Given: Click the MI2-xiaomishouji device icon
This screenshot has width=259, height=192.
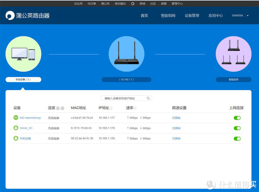Looking at the screenshot, I should pos(16,118).
